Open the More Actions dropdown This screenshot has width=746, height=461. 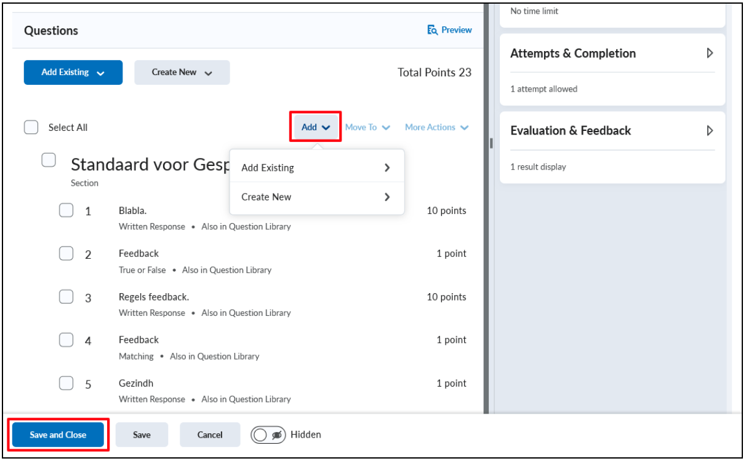437,127
